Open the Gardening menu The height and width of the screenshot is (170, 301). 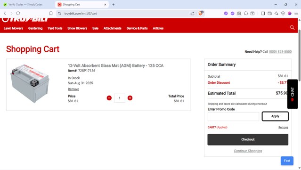click(x=35, y=28)
